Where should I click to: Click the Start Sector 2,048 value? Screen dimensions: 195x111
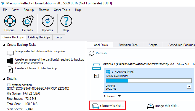[29, 109]
